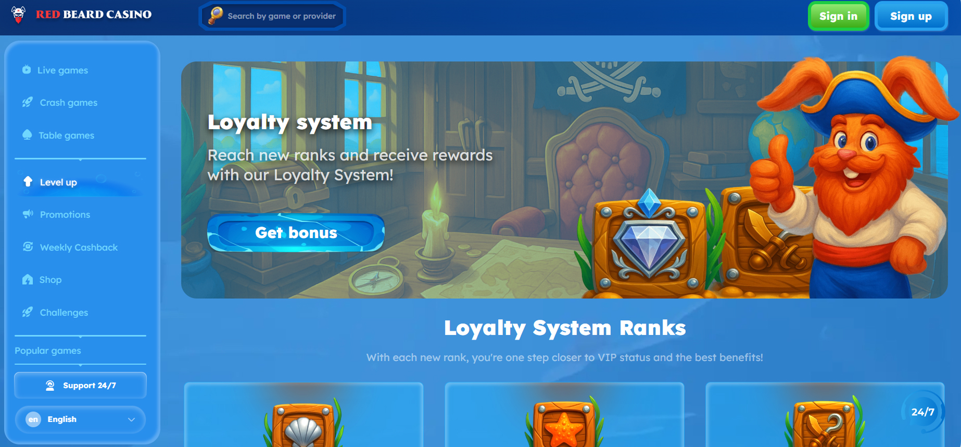Click the green Sign in button
This screenshot has height=447, width=961.
tap(838, 16)
